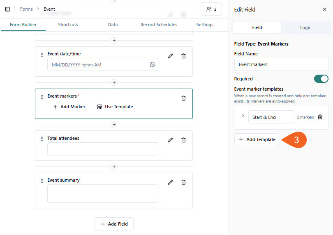Click the Event markers field title

62,96
